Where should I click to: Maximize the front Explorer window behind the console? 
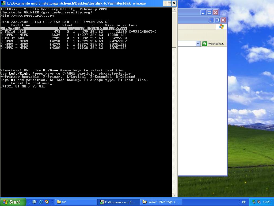(x=217, y=20)
